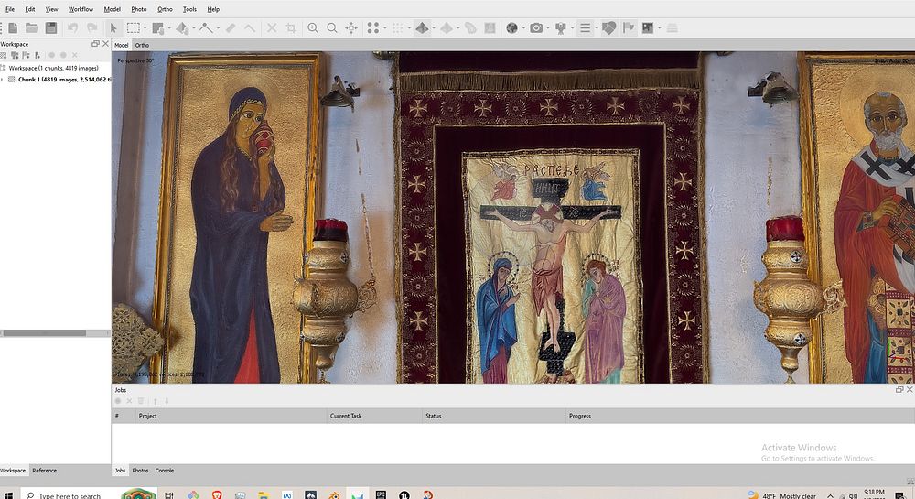This screenshot has height=499, width=915.
Task: Open the Help menu
Action: (x=213, y=9)
